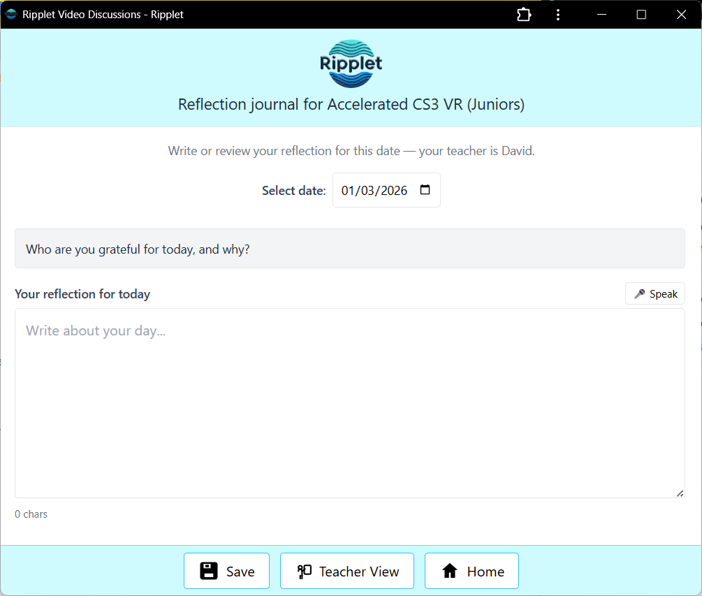Image resolution: width=702 pixels, height=596 pixels.
Task: Open the three-dot menu in the title bar
Action: [558, 14]
